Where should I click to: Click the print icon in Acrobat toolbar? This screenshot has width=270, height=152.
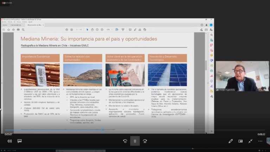[x=18, y=30]
